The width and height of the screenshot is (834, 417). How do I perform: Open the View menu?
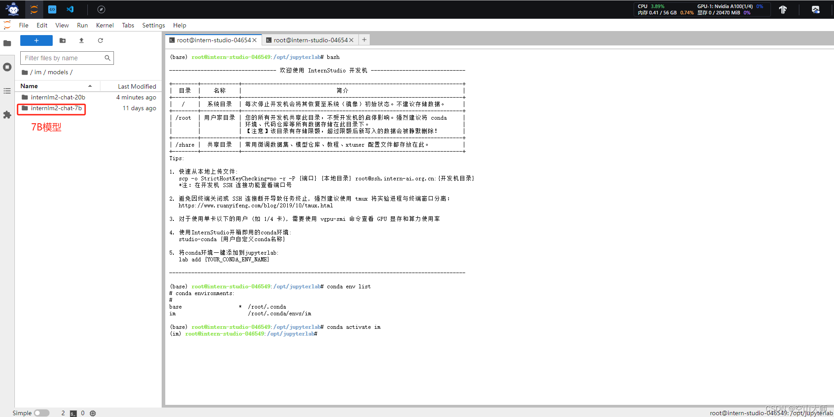point(62,25)
